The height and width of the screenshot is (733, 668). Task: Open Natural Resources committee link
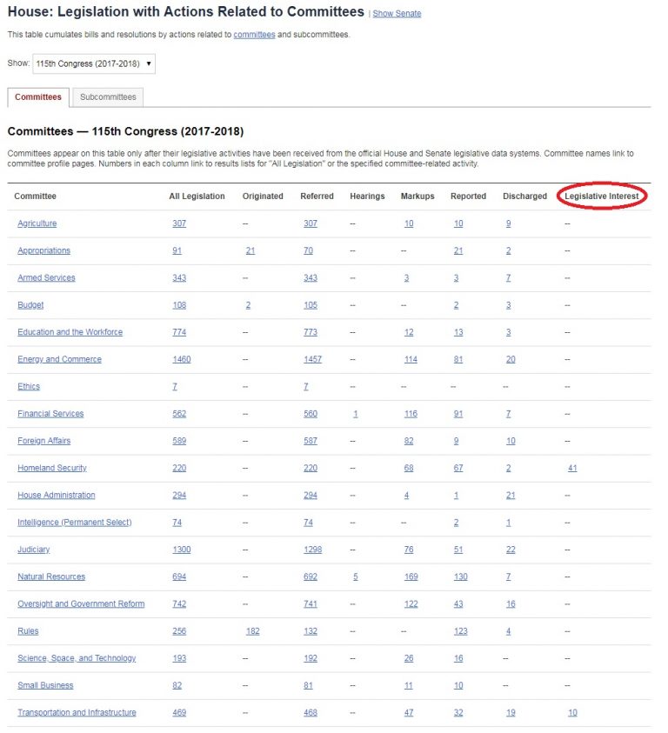51,576
